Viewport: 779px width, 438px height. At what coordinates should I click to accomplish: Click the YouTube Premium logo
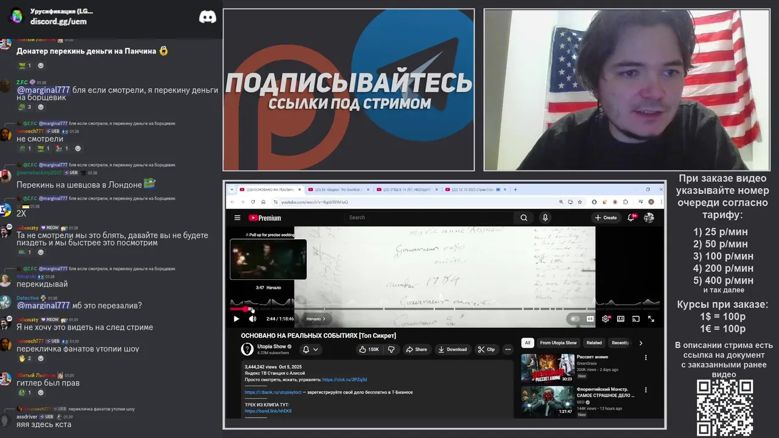[265, 218]
